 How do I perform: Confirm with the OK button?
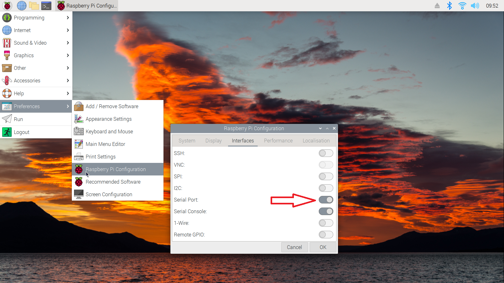323,247
